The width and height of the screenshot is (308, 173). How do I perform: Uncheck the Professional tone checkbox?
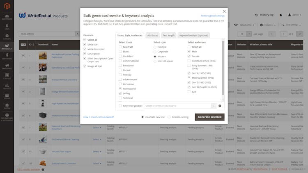(120, 89)
